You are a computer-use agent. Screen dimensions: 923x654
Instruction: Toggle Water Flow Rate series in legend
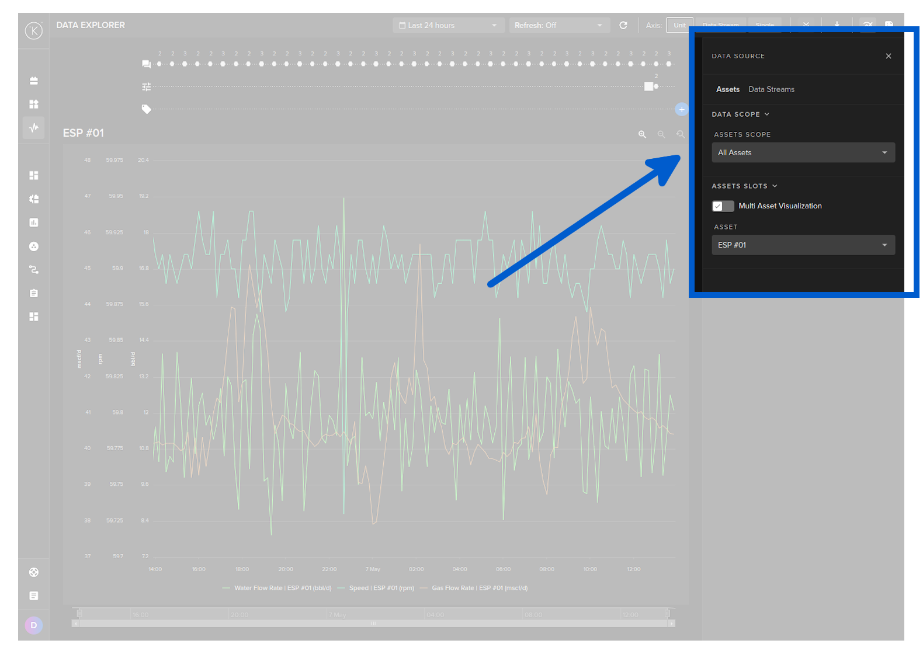pos(277,588)
